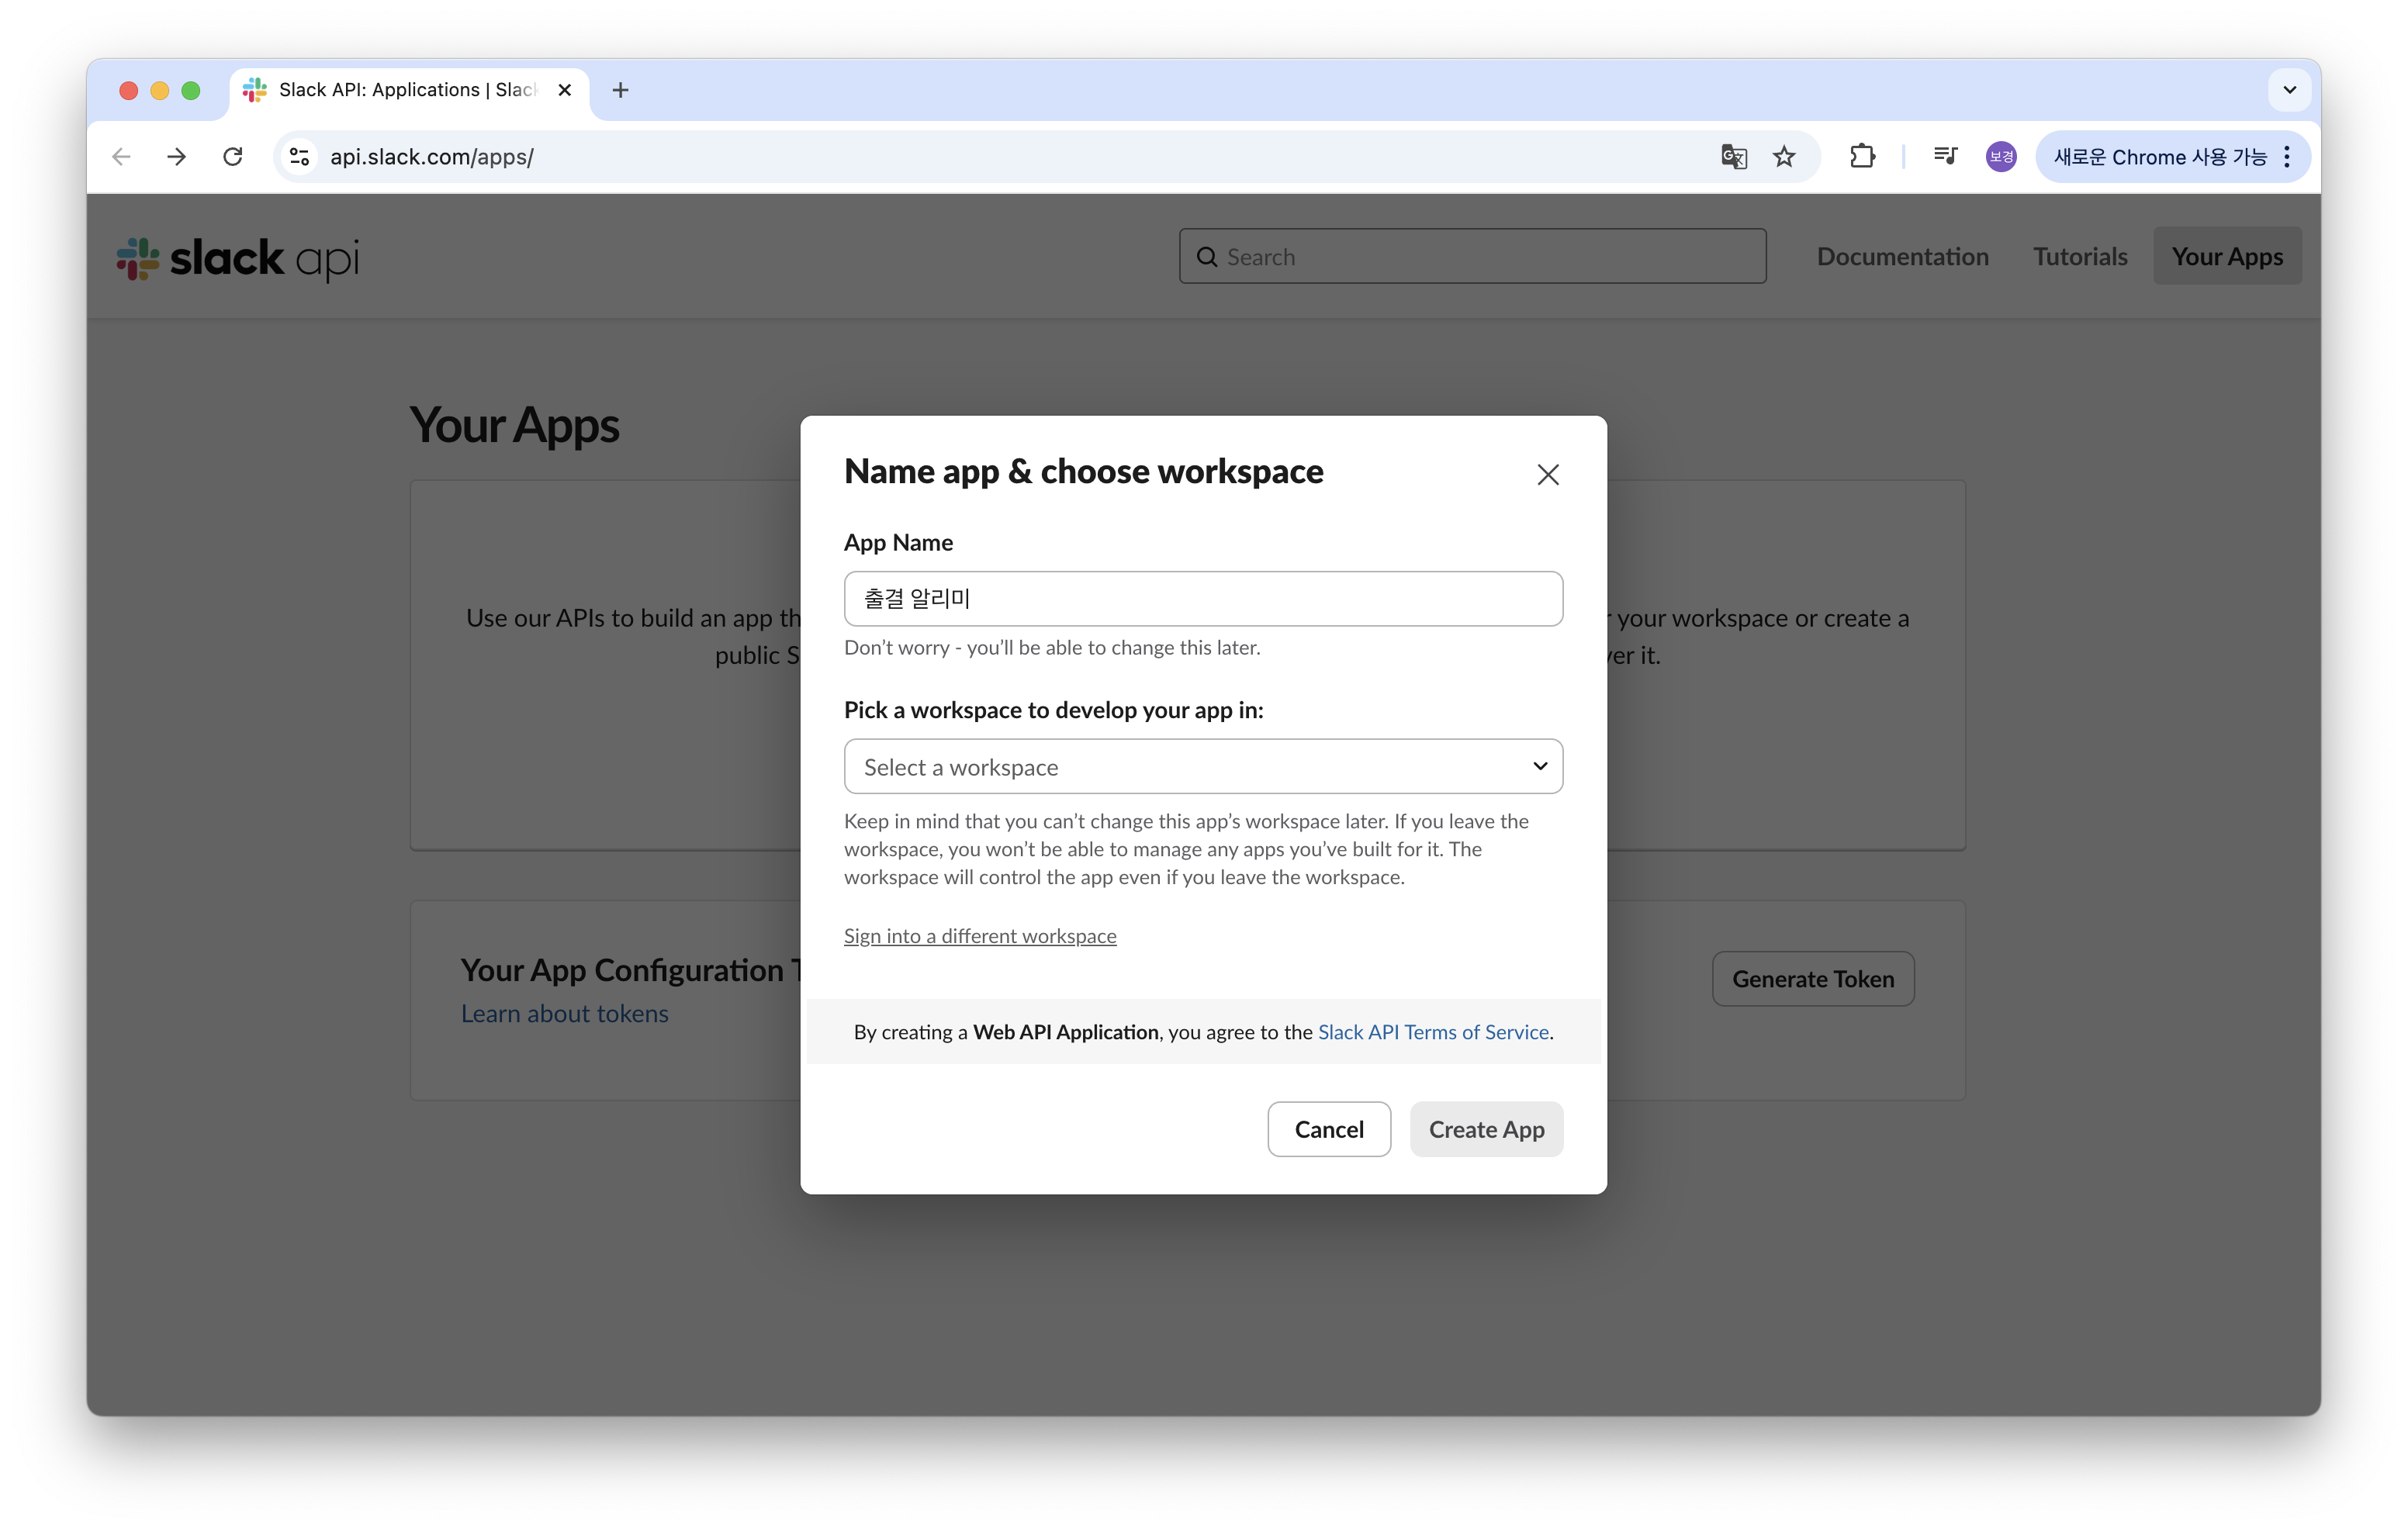Screen dimensions: 2408x1531
Task: Click into the App Name text field
Action: coord(1203,599)
